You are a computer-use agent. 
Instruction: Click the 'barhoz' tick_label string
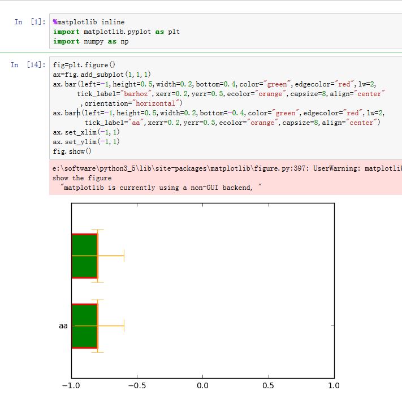coord(136,94)
